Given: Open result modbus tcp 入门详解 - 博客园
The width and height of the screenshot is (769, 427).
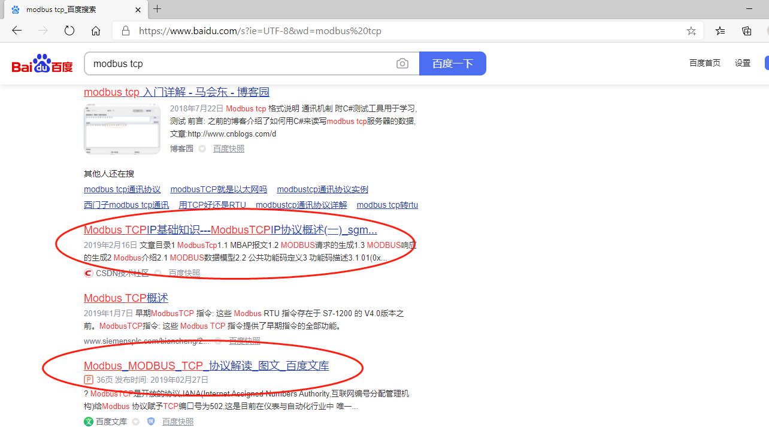Looking at the screenshot, I should click(177, 92).
